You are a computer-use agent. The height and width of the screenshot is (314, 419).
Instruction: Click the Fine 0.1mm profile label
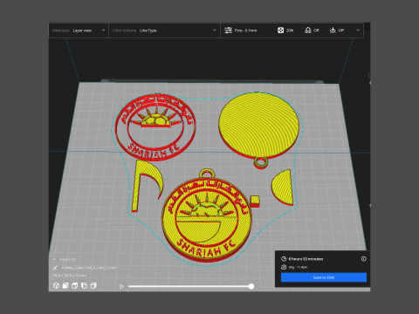click(245, 31)
